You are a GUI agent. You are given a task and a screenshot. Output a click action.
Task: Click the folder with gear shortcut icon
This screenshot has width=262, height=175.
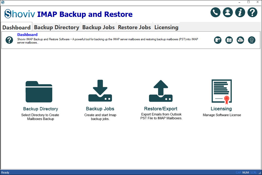click(x=229, y=40)
